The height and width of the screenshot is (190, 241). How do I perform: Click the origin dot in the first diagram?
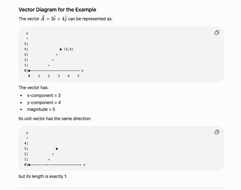29,71
